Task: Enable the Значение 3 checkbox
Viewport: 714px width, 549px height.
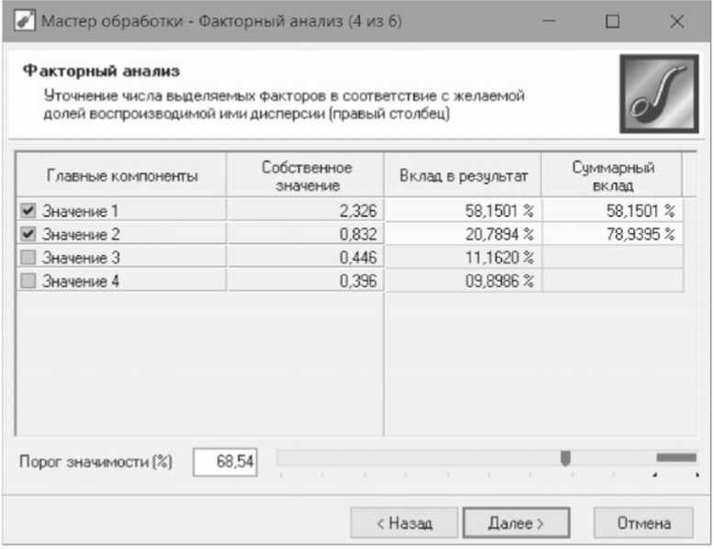Action: 28,257
